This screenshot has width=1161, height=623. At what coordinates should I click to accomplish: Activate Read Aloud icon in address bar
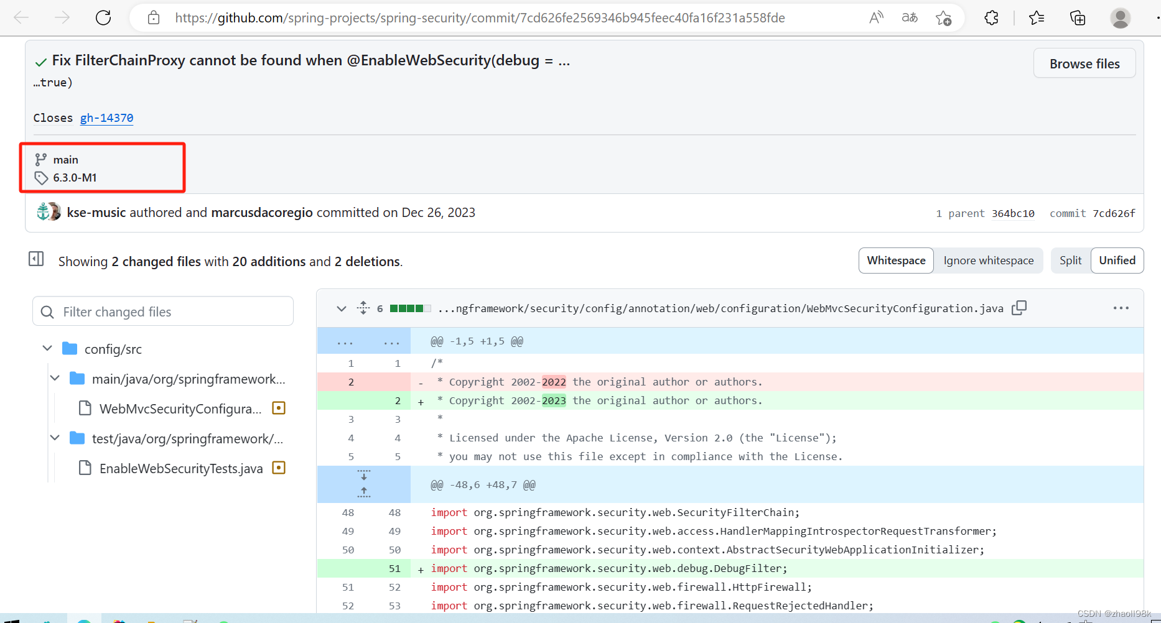(x=876, y=17)
